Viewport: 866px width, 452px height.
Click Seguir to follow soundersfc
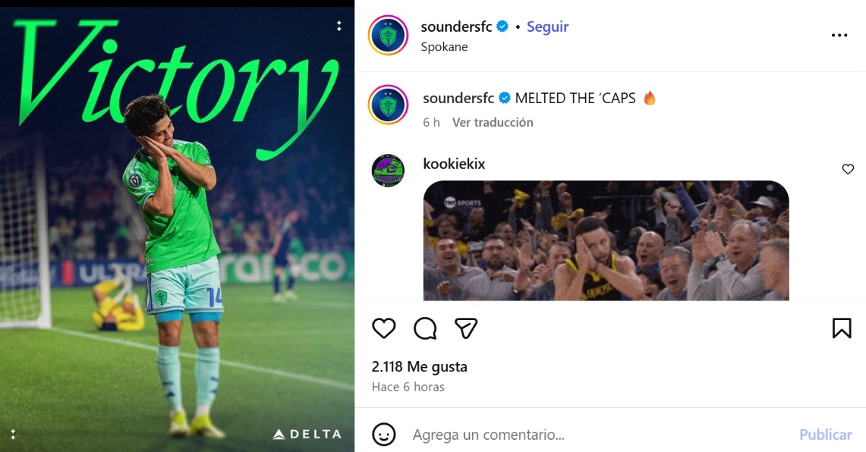[x=548, y=26]
